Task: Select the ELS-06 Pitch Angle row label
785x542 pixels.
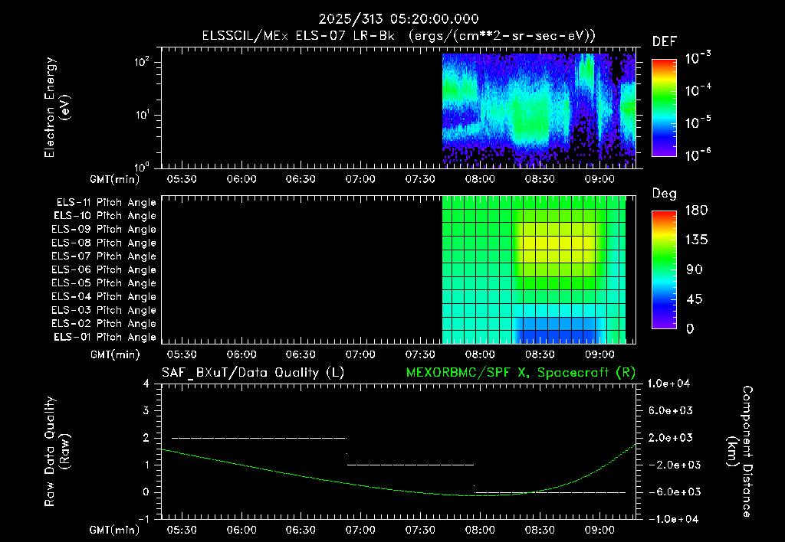Action: tap(103, 270)
